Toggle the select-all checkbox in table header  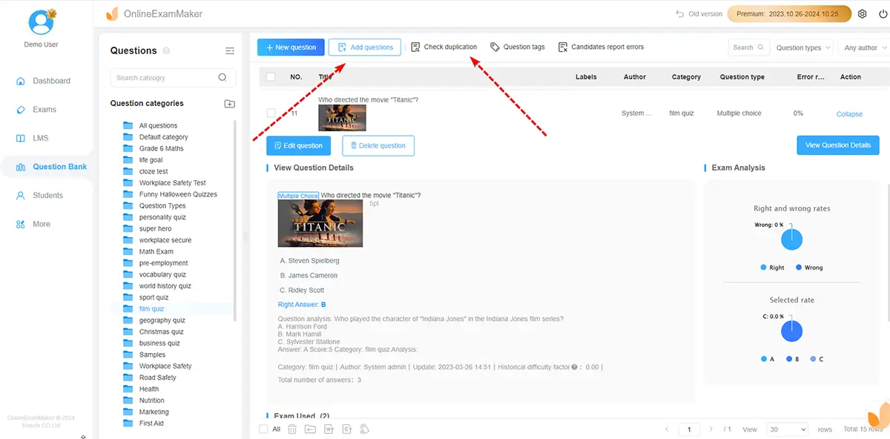[x=271, y=77]
